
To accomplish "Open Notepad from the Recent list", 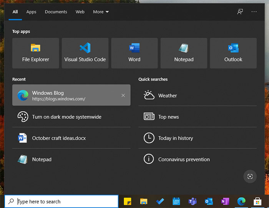I will click(71, 159).
